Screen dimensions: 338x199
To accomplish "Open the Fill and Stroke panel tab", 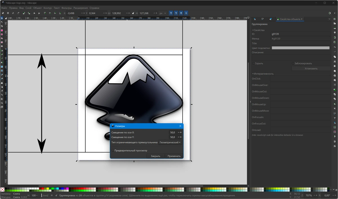I will 263,19.
